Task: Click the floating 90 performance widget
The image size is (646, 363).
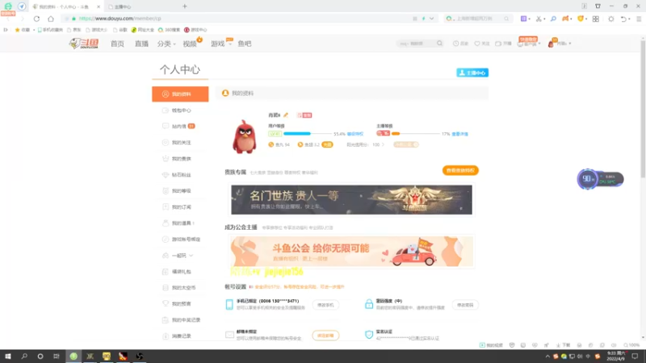Action: [600, 179]
